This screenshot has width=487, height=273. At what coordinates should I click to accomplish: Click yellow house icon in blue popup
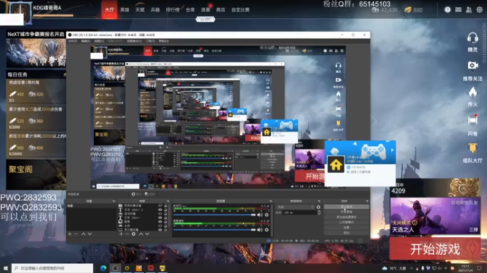(336, 164)
